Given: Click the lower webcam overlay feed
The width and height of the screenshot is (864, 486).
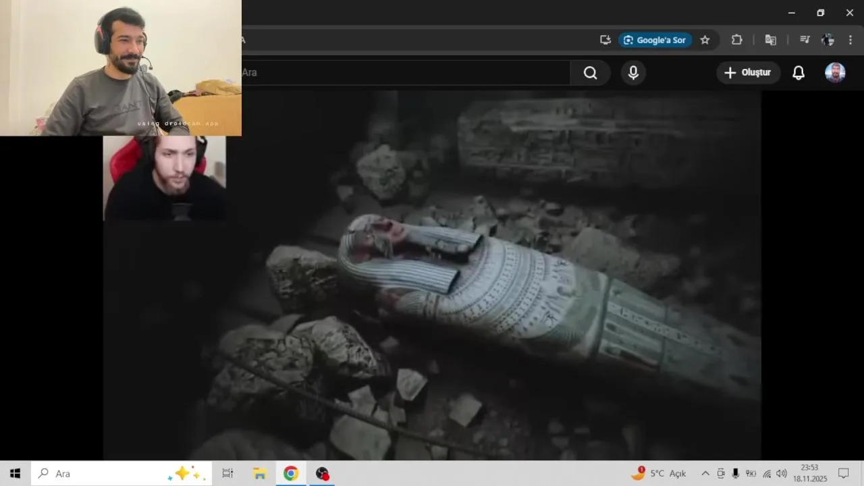Looking at the screenshot, I should point(165,178).
